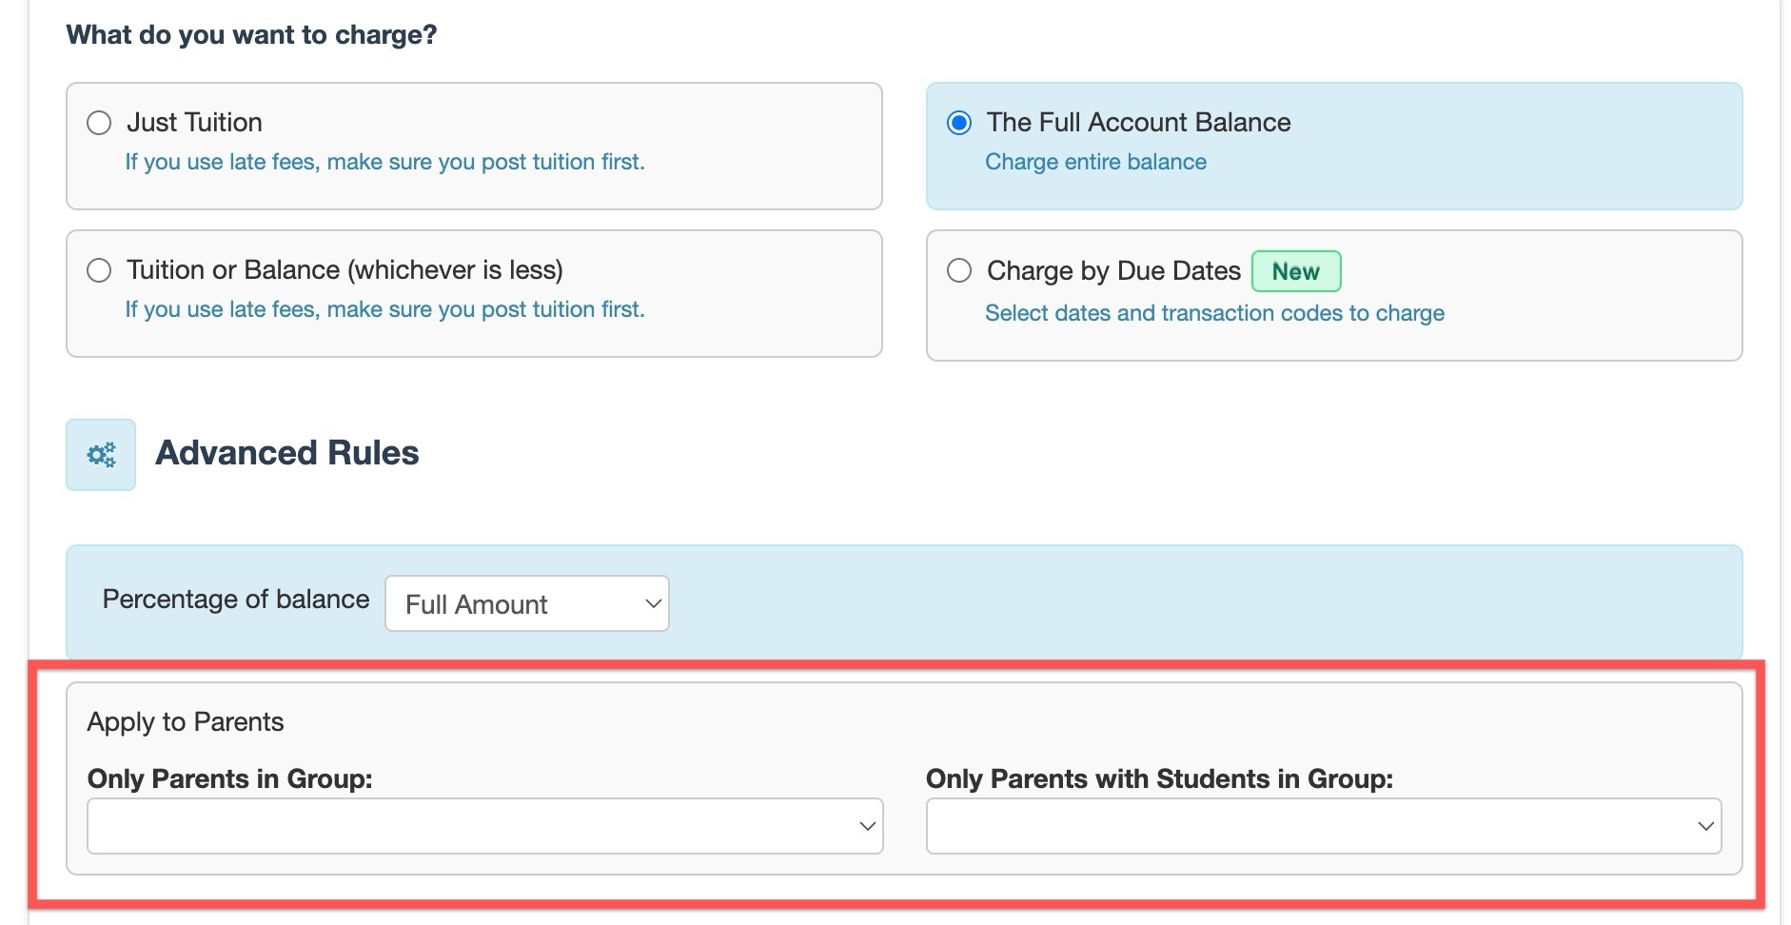Open the Only Parents in Group dropdown

pyautogui.click(x=485, y=826)
